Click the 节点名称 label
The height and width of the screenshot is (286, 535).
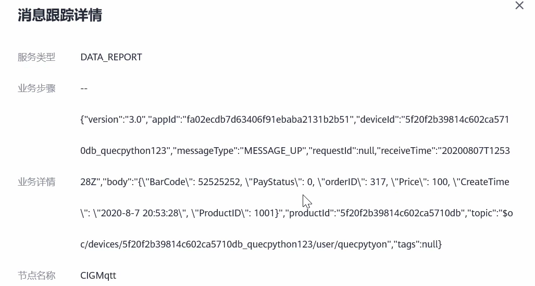[36, 276]
